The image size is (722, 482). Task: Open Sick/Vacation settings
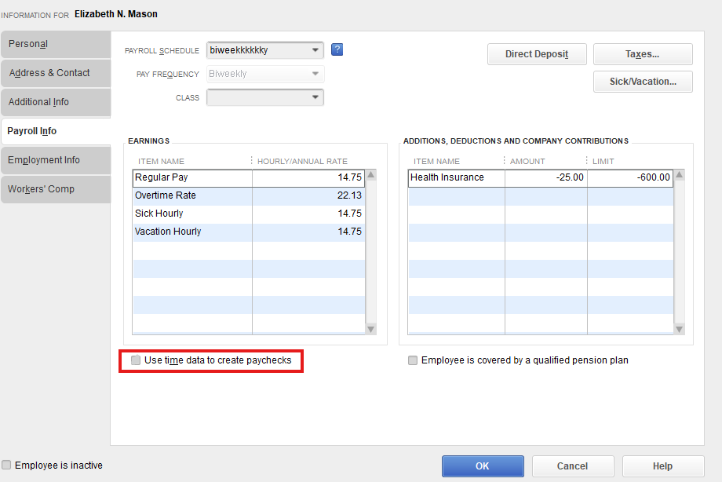click(642, 82)
